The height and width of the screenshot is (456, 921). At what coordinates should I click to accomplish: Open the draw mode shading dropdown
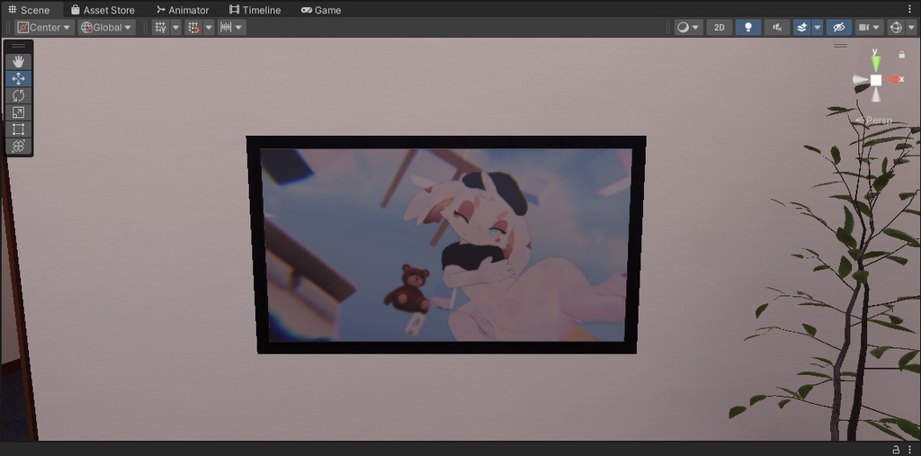(x=688, y=27)
